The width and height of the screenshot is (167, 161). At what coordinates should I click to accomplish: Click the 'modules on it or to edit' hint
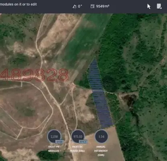(x=18, y=4)
